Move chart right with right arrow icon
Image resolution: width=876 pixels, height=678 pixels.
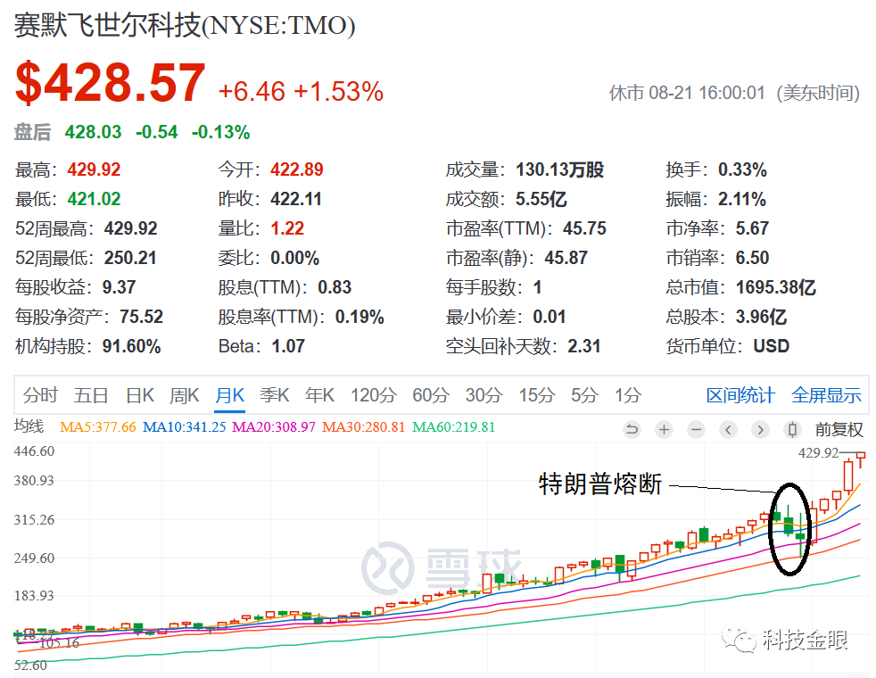click(x=760, y=429)
